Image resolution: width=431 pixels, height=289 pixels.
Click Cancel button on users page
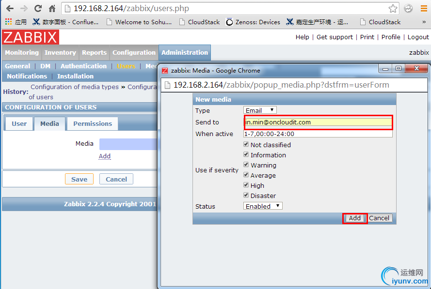point(116,179)
